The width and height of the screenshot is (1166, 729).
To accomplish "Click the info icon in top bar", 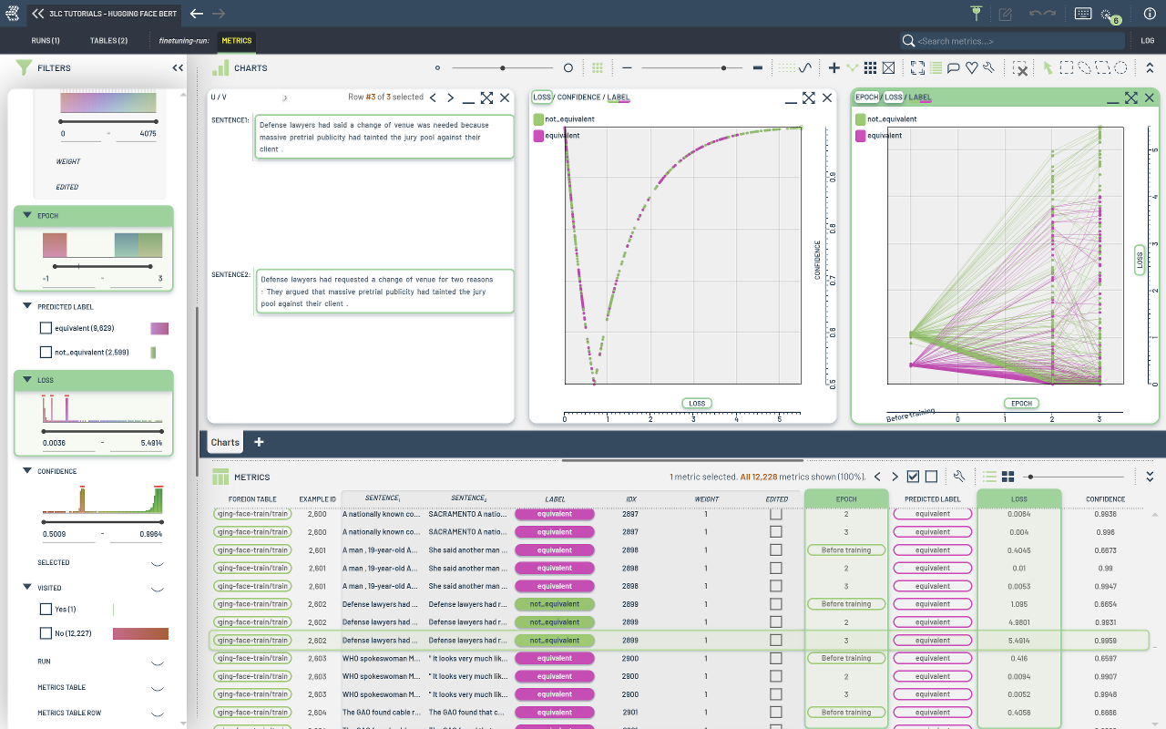I will [1149, 14].
